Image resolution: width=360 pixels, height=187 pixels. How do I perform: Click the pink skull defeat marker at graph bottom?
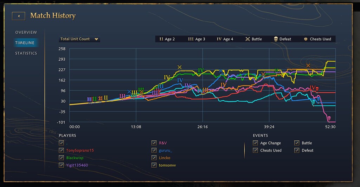click(329, 118)
